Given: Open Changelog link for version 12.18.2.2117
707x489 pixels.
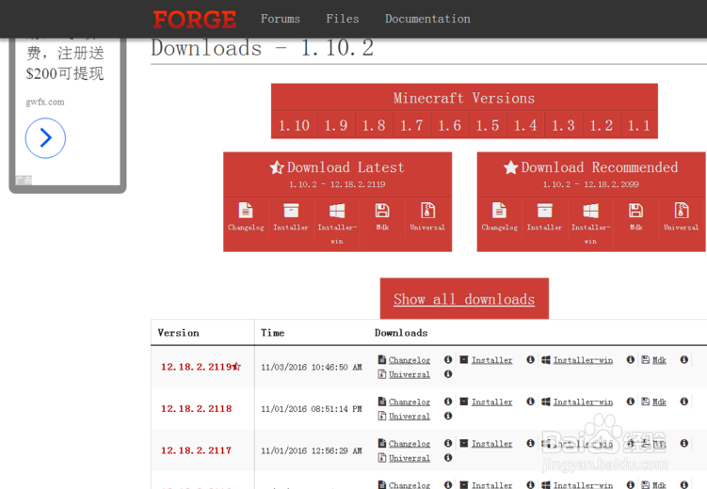Looking at the screenshot, I should tap(409, 444).
